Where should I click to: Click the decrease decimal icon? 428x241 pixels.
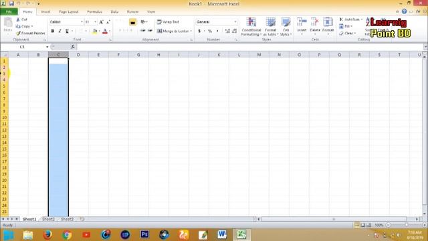click(235, 31)
